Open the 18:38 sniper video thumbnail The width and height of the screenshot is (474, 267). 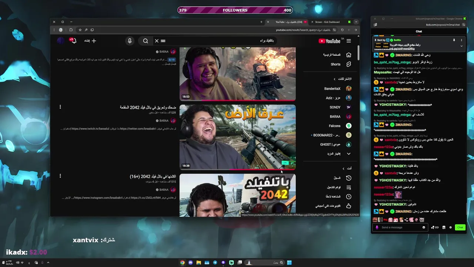click(x=237, y=137)
